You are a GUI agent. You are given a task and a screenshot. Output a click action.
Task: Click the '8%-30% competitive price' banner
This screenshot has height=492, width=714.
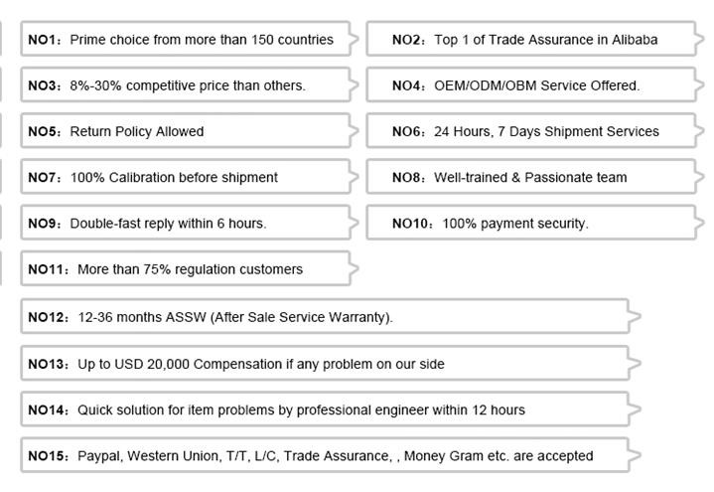coord(186,85)
